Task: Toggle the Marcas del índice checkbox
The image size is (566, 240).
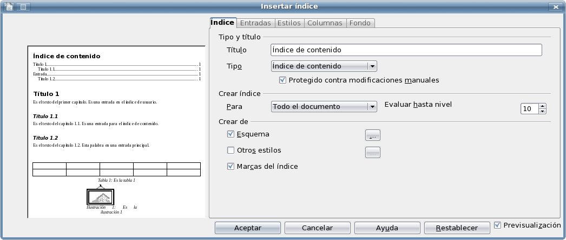Action: pyautogui.click(x=231, y=167)
